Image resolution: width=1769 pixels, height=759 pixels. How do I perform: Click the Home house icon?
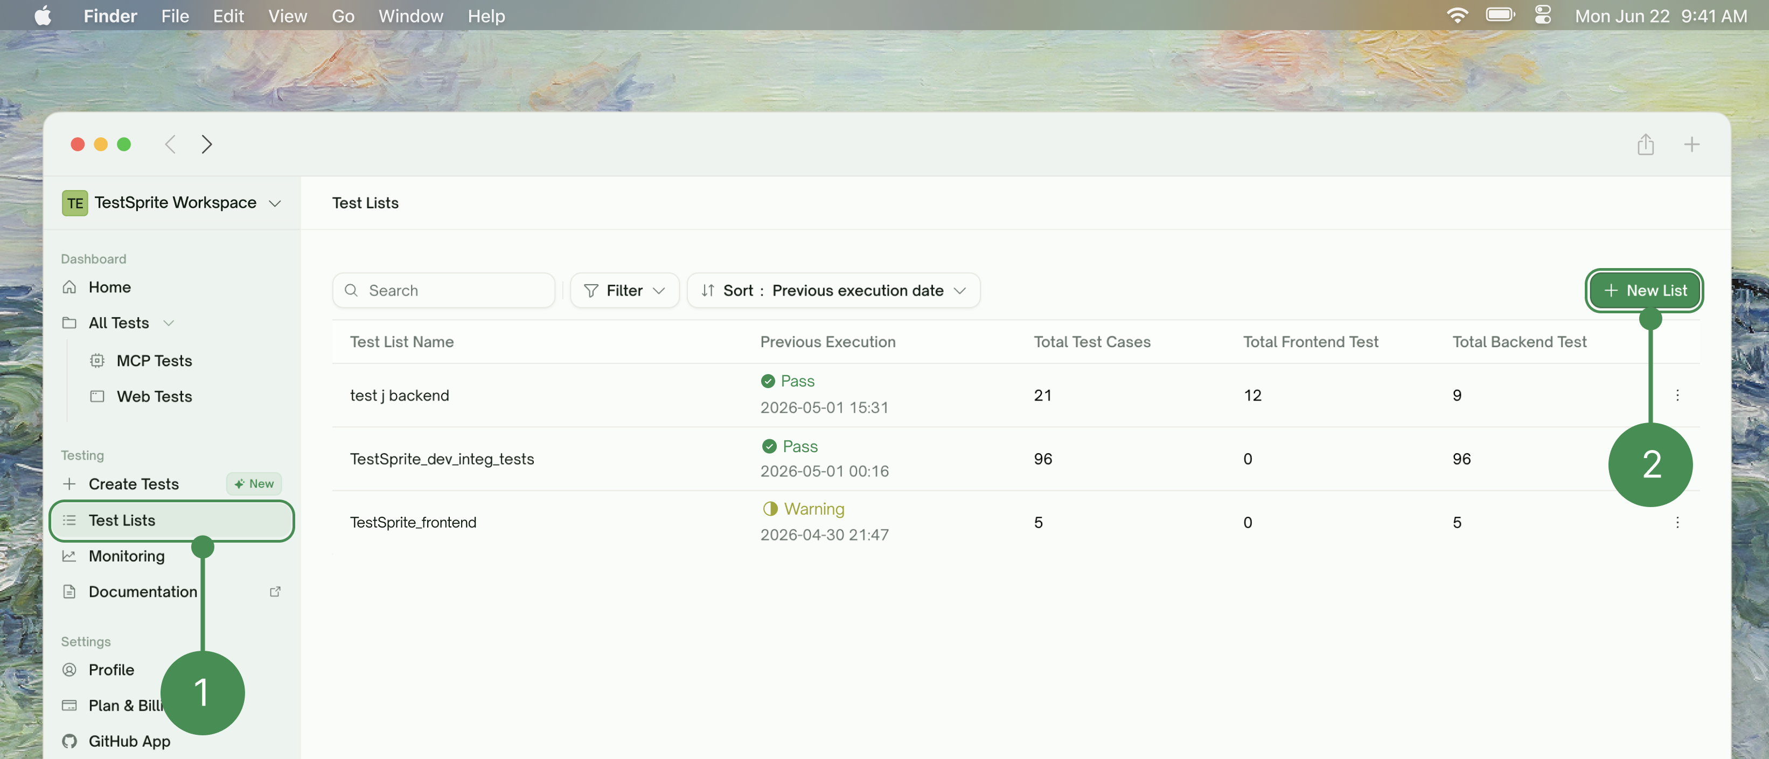(x=69, y=287)
